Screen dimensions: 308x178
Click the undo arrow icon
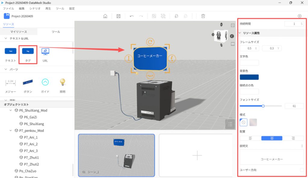(x=132, y=16)
